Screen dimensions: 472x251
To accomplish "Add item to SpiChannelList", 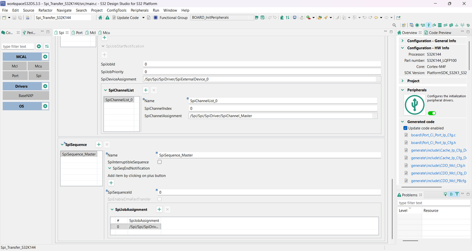I will coord(146,90).
